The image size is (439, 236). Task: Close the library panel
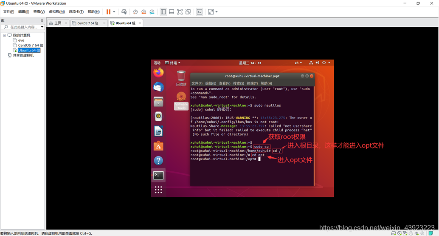[x=42, y=20]
